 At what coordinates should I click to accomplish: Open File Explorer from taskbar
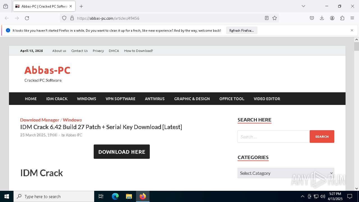pyautogui.click(x=129, y=196)
